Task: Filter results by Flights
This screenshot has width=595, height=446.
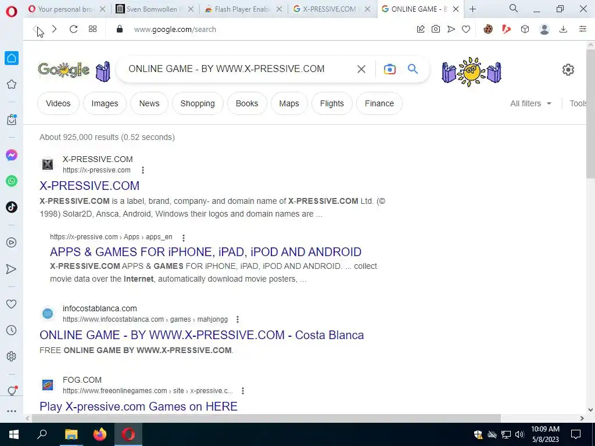Action: click(332, 103)
